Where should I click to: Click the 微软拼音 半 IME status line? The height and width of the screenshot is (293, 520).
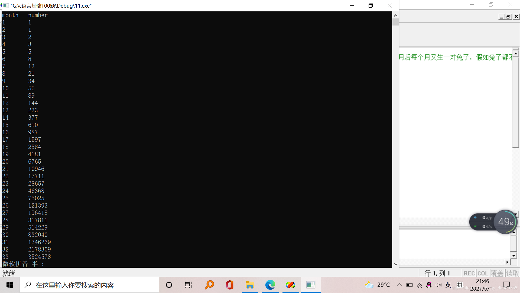point(23,264)
